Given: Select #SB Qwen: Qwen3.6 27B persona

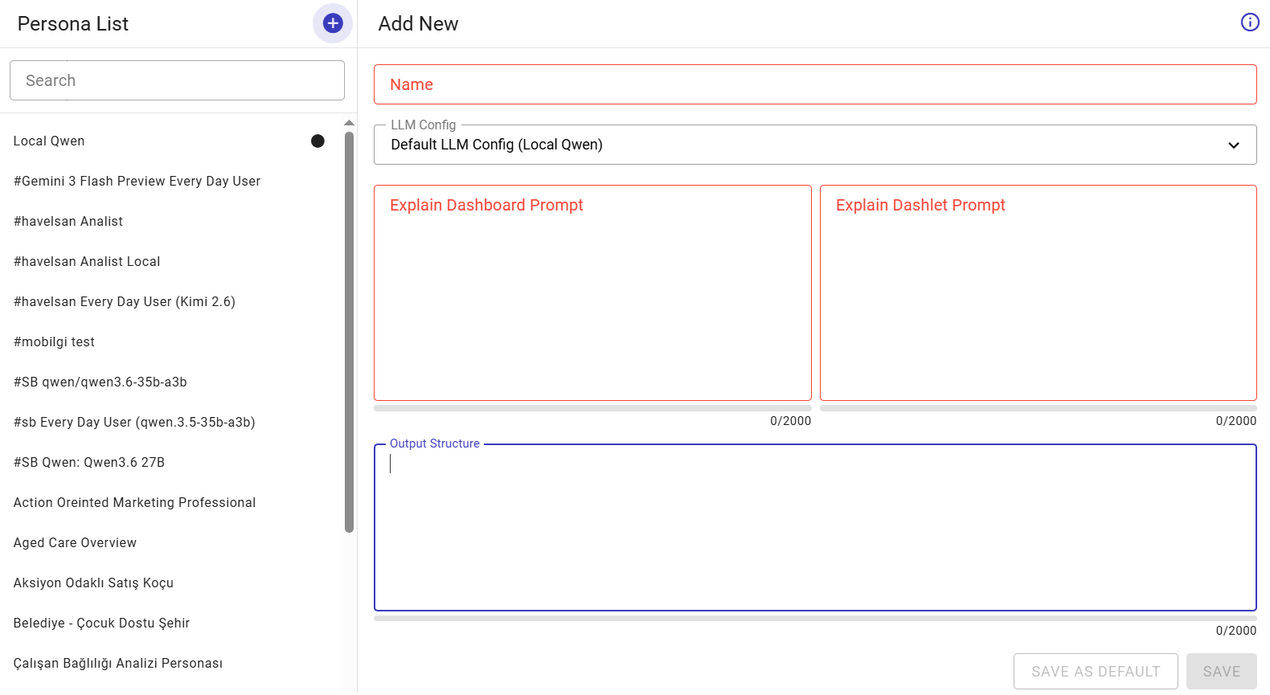Looking at the screenshot, I should click(170, 463).
